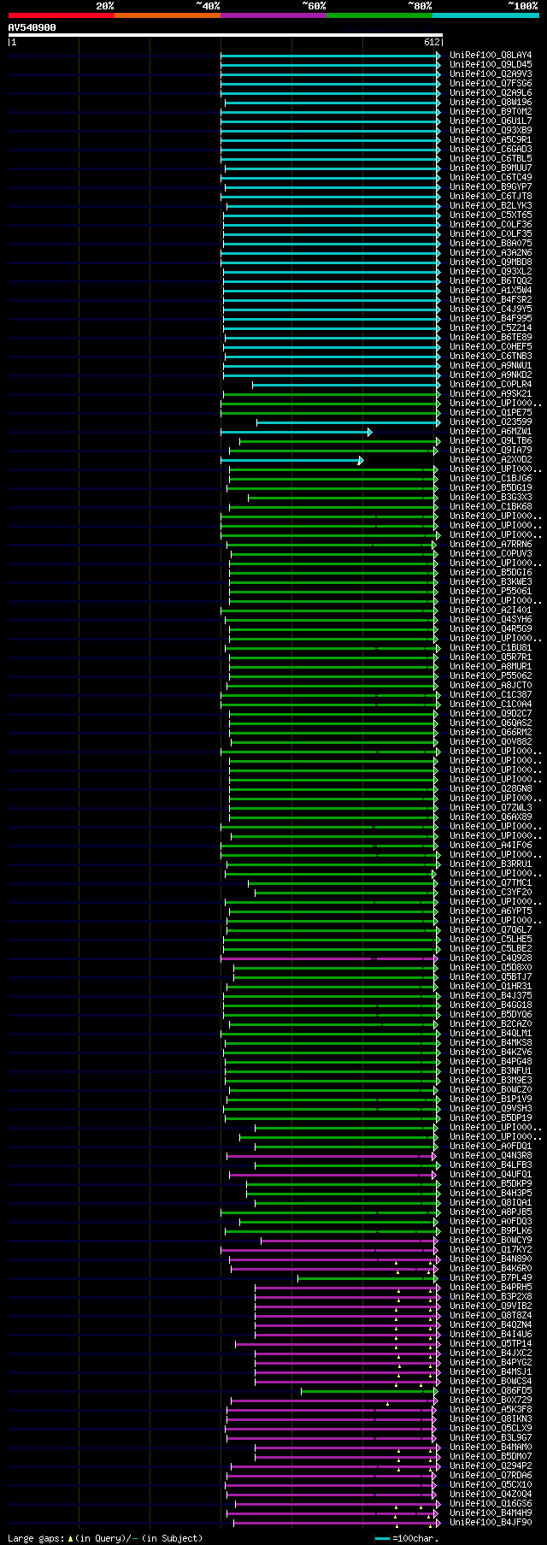Click the AV540900 query name

point(32,27)
